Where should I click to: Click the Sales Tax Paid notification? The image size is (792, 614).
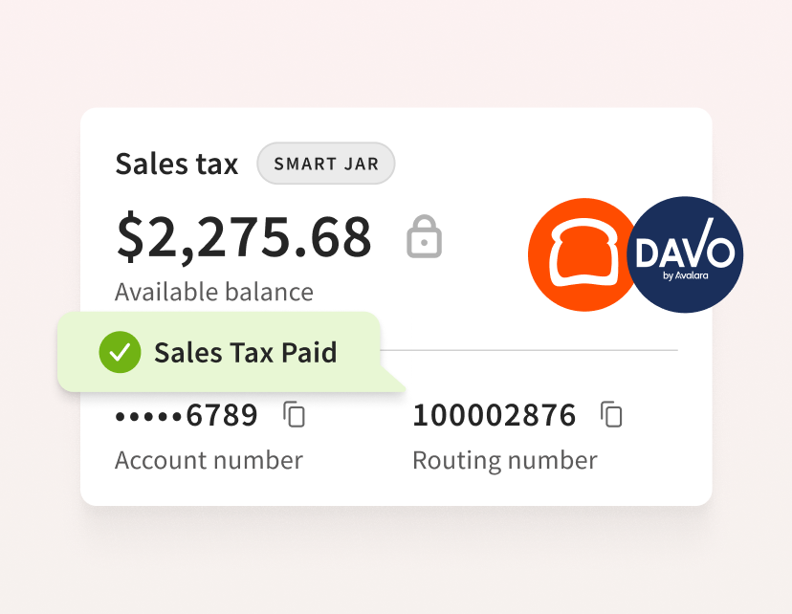click(220, 352)
